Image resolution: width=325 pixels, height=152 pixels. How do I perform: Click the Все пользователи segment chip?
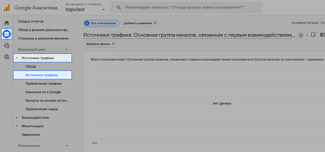101,23
